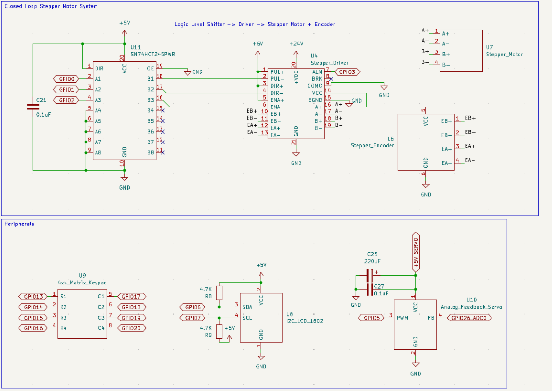Select resistor R8 on SDA line
This screenshot has width=552, height=391.
[219, 293]
